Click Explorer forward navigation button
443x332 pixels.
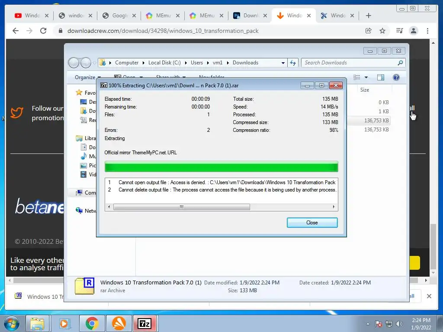pos(86,63)
